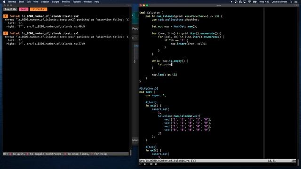Minimize the nvim terminal window
The width and height of the screenshot is (301, 169).
(144, 5)
